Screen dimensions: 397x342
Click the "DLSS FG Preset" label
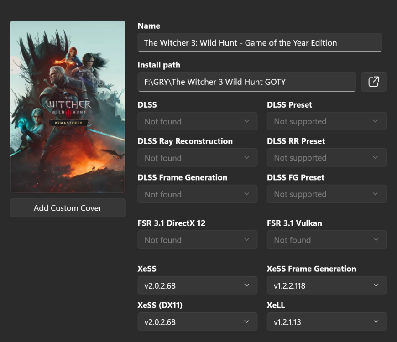tap(296, 177)
